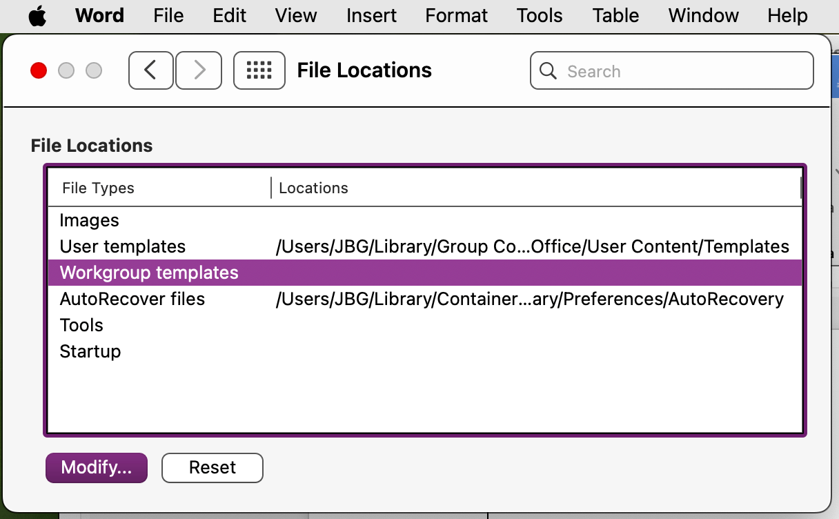Click the Reset button
Image resolution: width=839 pixels, height=519 pixels.
[x=213, y=468]
